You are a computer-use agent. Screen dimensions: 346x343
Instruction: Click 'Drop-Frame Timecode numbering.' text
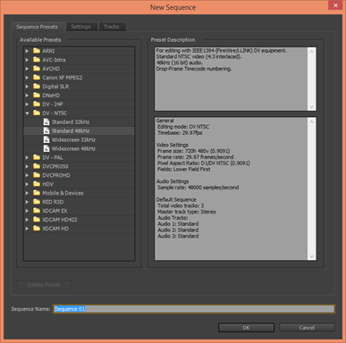click(194, 69)
